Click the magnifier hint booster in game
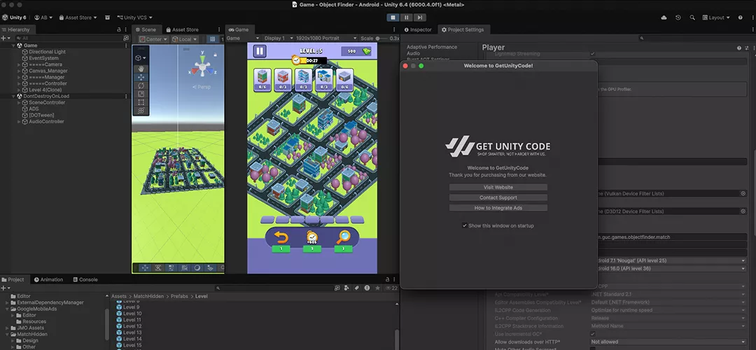This screenshot has height=350, width=756. click(x=344, y=237)
